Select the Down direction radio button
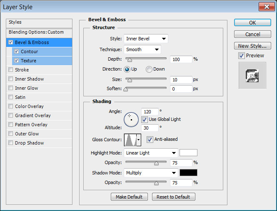Viewport: 277px width, 211px height. click(x=149, y=69)
